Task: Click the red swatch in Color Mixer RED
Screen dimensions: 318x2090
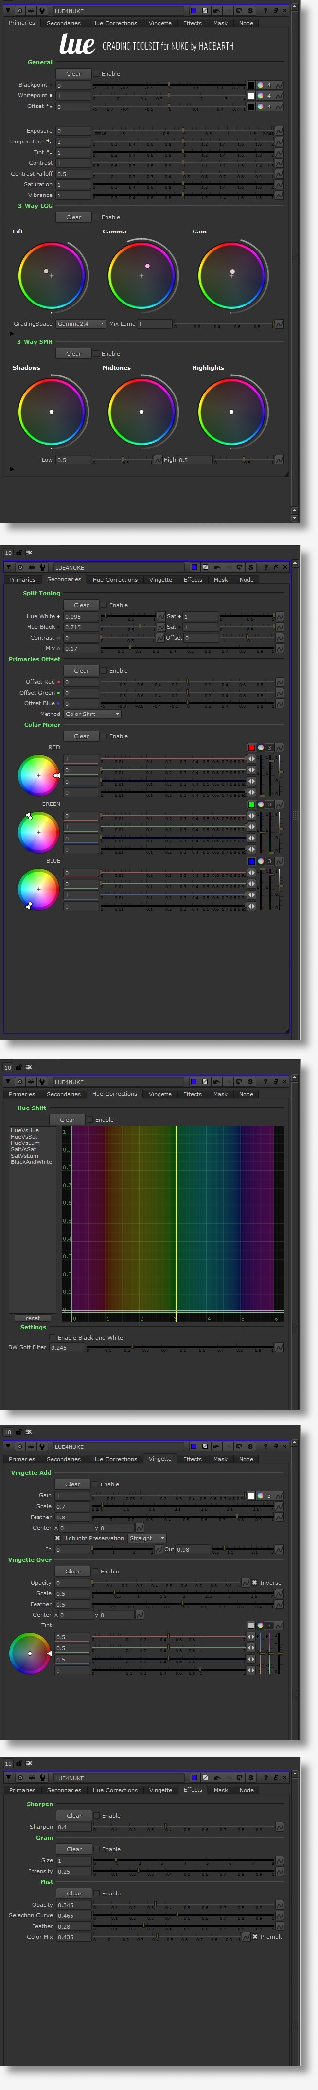Action: 251,747
